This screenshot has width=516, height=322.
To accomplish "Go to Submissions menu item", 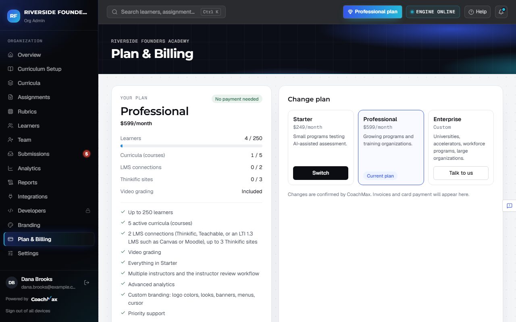I will tap(49, 154).
